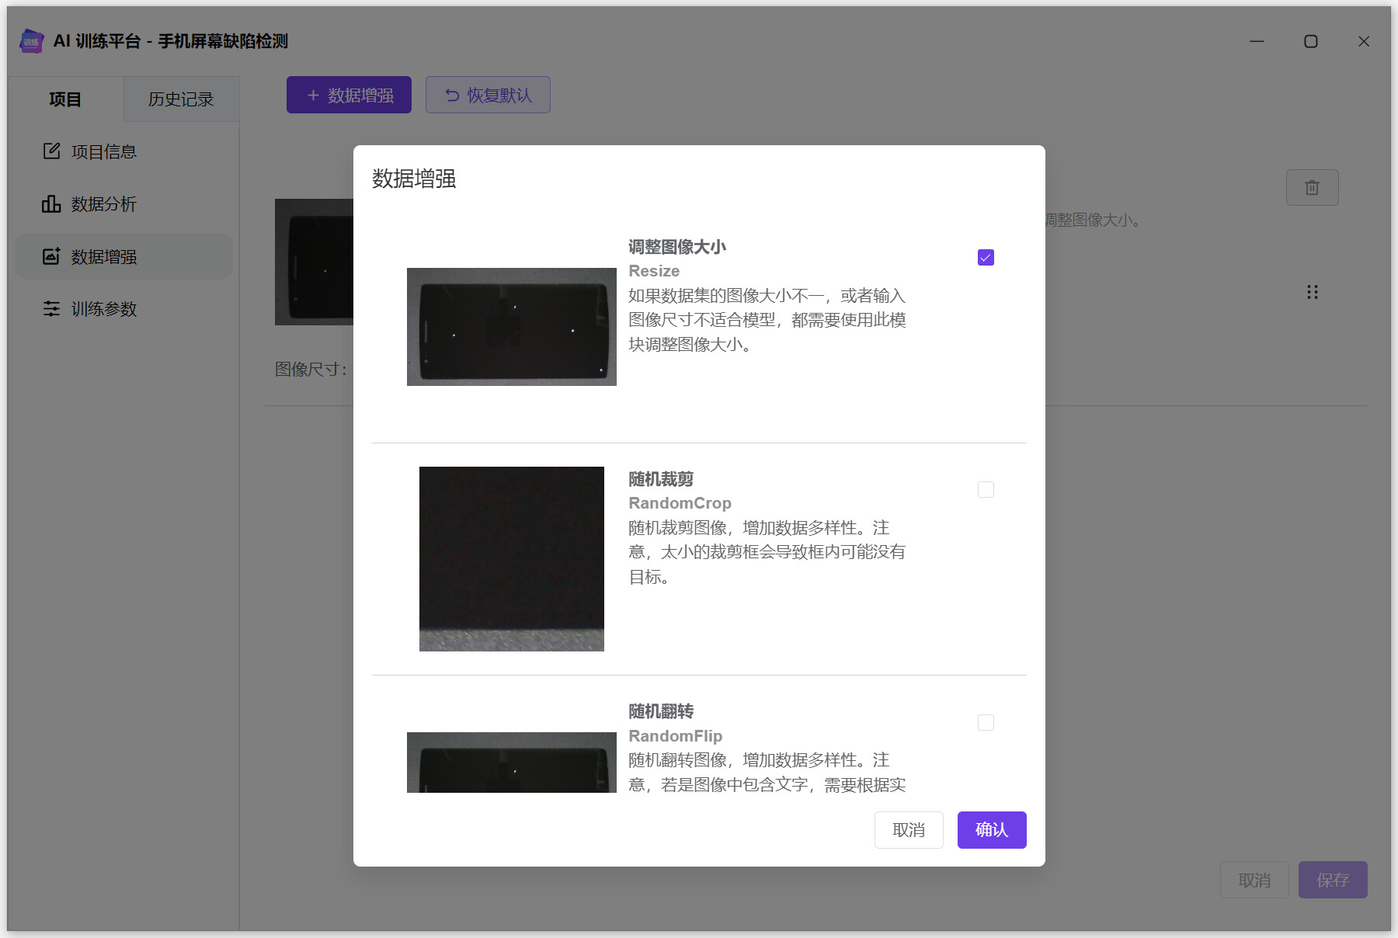Viewport: 1398px width, 938px height.
Task: Click the RandomFlip subtitle text
Action: [x=676, y=736]
